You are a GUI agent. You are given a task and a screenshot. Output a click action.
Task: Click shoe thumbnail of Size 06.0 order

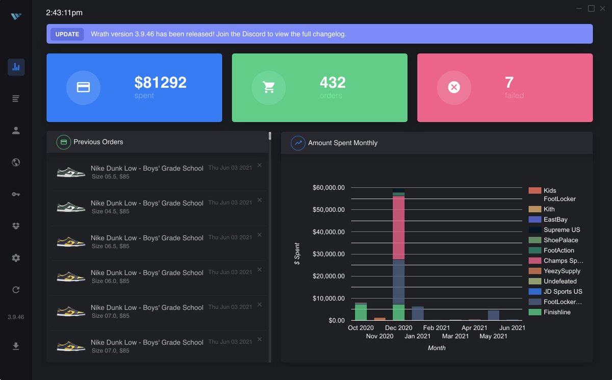coord(71,276)
